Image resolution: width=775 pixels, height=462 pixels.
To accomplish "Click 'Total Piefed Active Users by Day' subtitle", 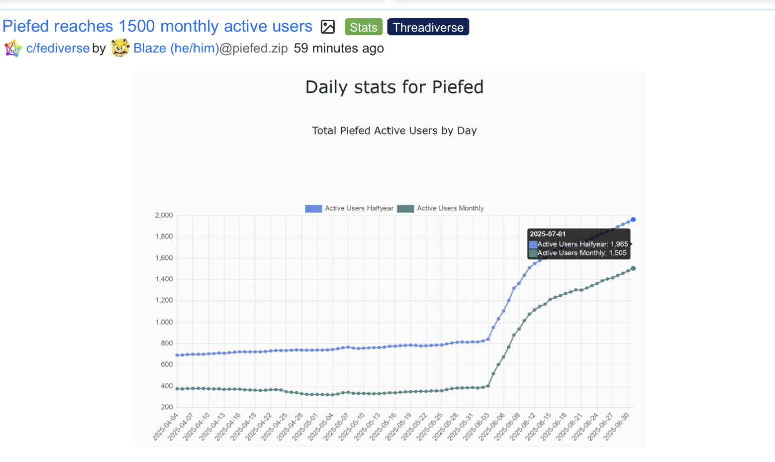I will pyautogui.click(x=395, y=131).
